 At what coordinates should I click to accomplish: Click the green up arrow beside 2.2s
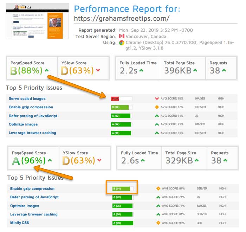pyautogui.click(x=141, y=70)
